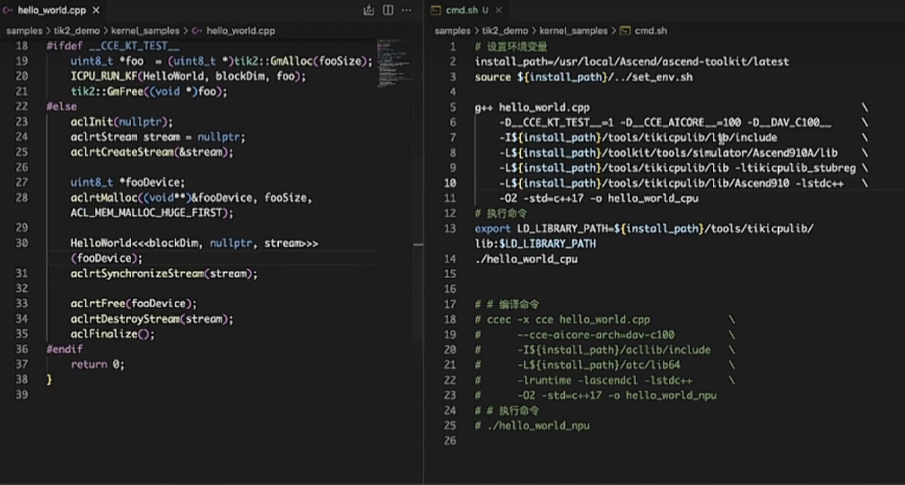Click 'kernel_samples' in the right breadcrumb
Screen dimensions: 905x485
[573, 30]
